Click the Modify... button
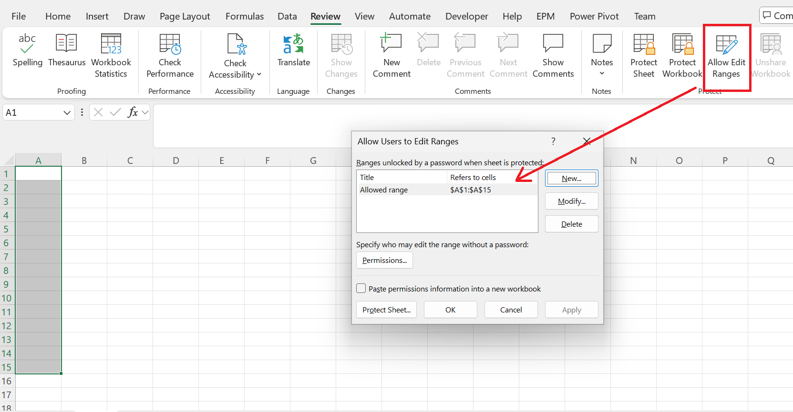The image size is (793, 412). point(572,201)
